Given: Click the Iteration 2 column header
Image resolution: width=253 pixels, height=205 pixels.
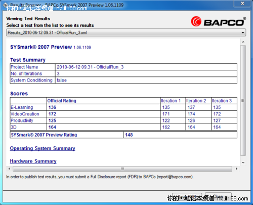Looking at the screenshot, I should 196,101.
